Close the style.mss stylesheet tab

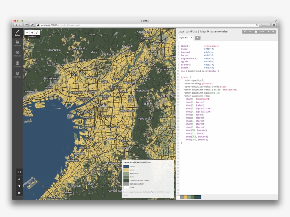(191, 38)
